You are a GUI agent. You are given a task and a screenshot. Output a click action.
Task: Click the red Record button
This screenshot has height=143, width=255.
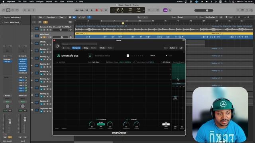click(96, 10)
